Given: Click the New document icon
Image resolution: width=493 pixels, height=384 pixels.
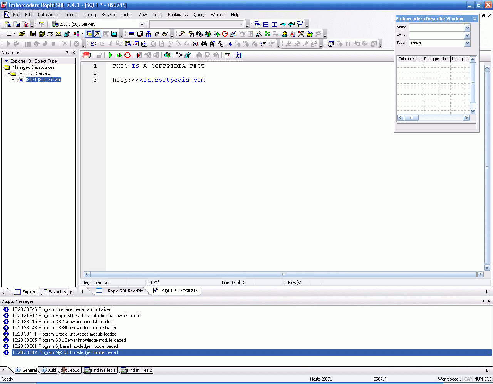Looking at the screenshot, I should [x=8, y=34].
